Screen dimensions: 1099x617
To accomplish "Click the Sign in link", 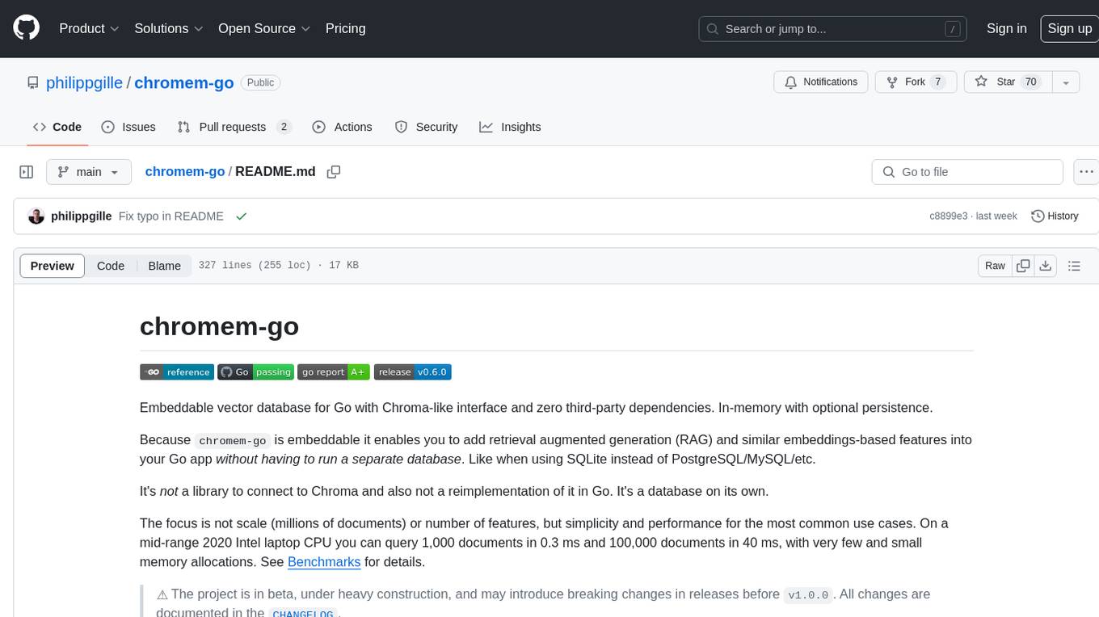I will click(x=1006, y=28).
